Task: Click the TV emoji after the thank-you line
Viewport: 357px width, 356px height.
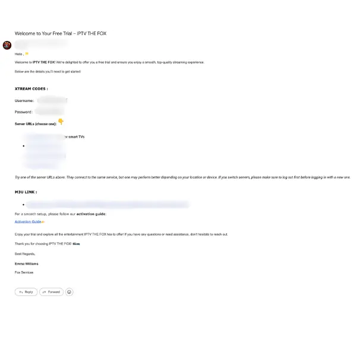Action: pos(76,243)
